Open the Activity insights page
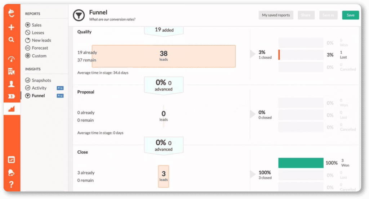The image size is (369, 199). (39, 88)
